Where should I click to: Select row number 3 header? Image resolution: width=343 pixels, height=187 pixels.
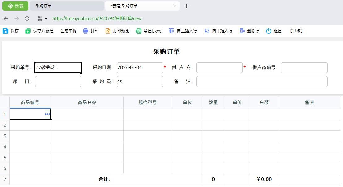pos(5,136)
